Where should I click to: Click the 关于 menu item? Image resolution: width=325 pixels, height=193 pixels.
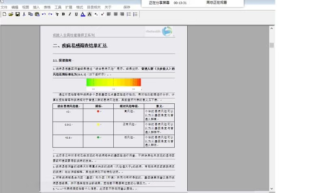(108, 7)
